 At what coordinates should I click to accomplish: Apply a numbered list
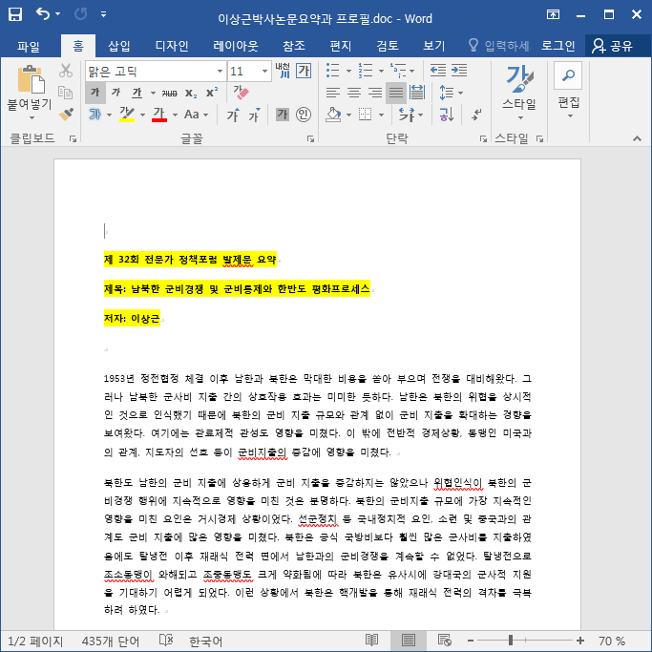[x=366, y=71]
